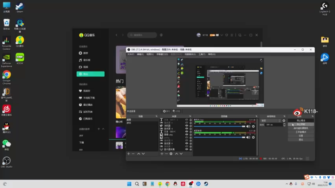Open the 编辑(E) menu in OBS
The width and height of the screenshot is (335, 188).
pyautogui.click(x=140, y=54)
